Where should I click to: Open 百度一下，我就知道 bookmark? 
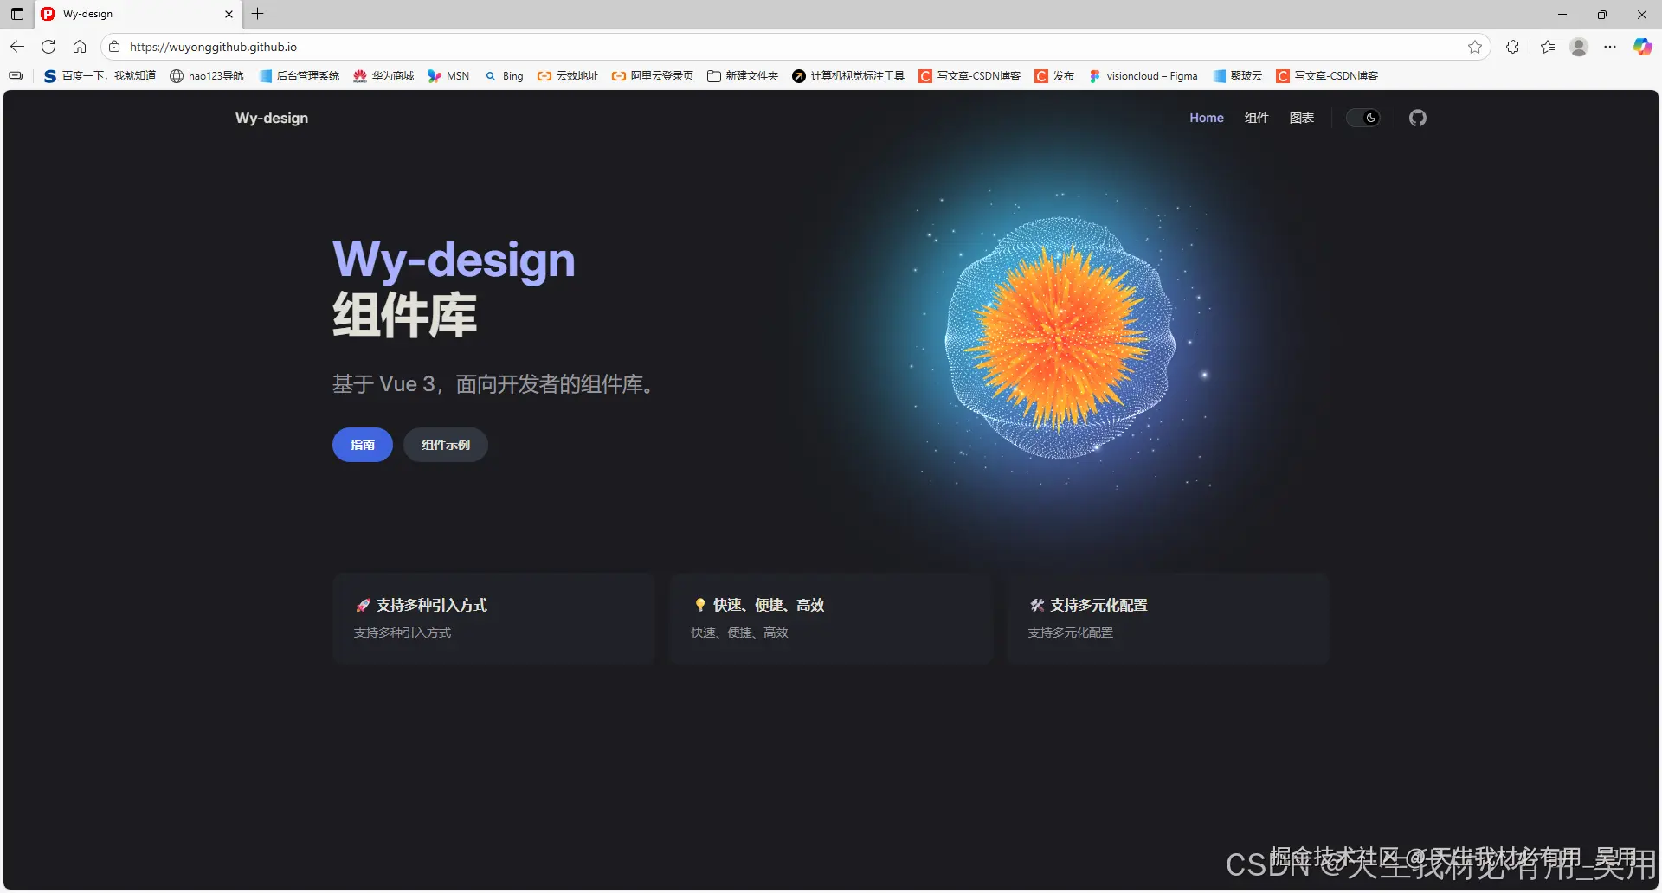pos(100,76)
